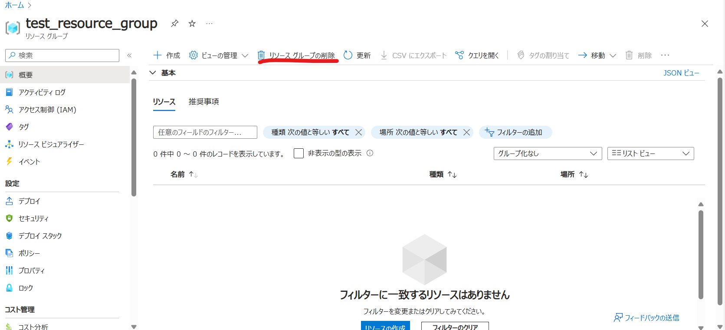Click タグの割り当て
Viewport: 725px width, 330px height.
[x=543, y=56]
